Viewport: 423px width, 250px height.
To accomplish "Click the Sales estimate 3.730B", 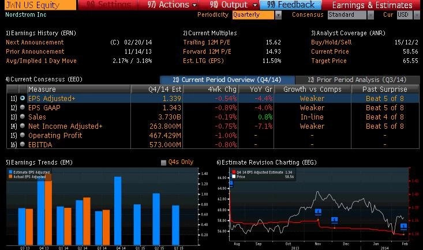I will (170, 117).
